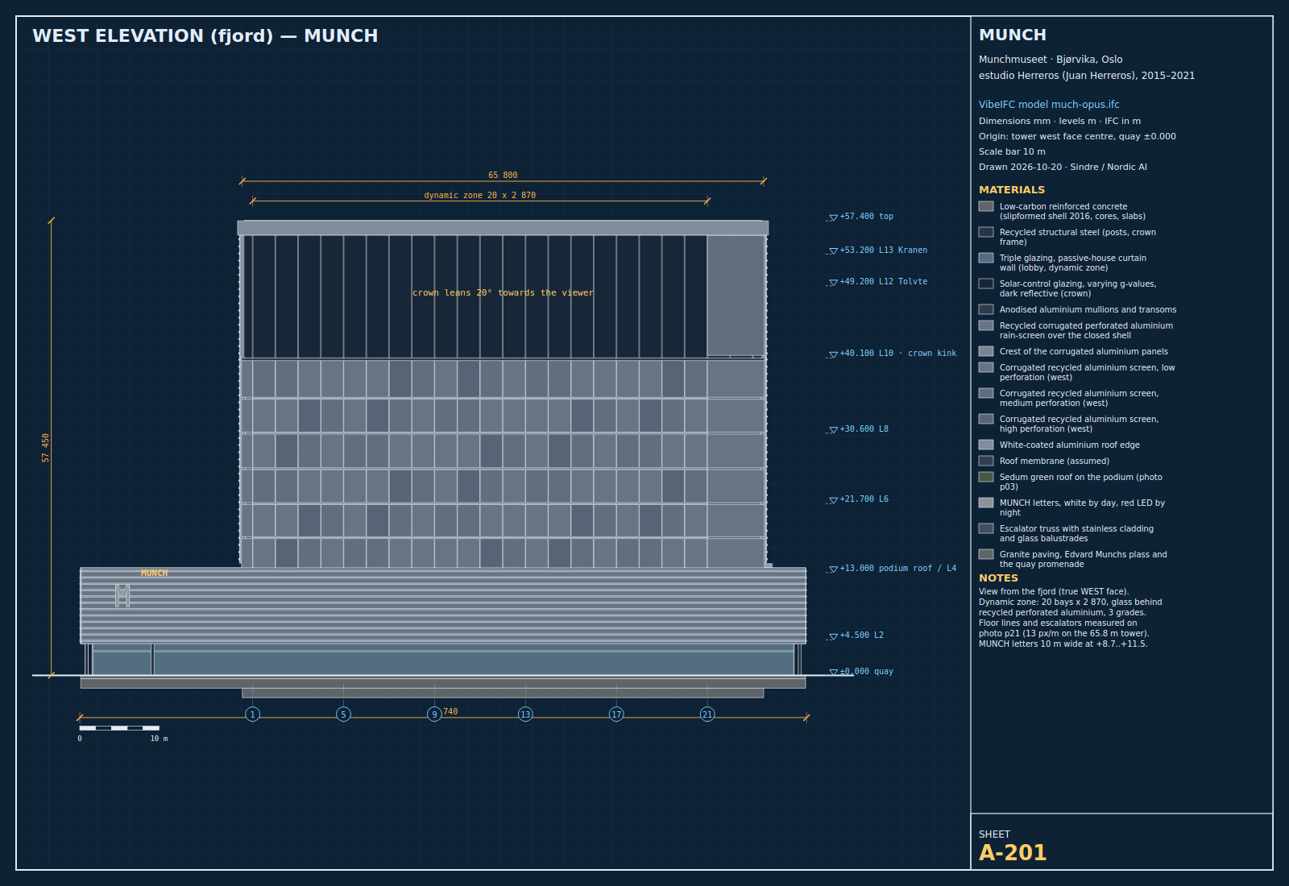
Task: Click the M logo on the podium facade
Action: [x=122, y=595]
